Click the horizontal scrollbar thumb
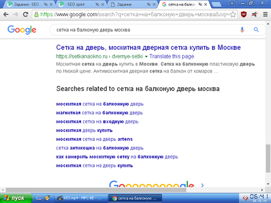 [96, 190]
